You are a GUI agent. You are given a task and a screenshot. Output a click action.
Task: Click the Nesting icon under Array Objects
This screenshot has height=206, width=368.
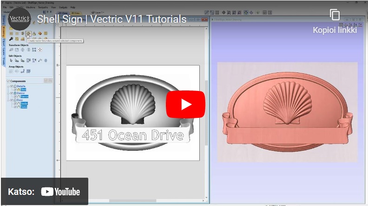pyautogui.click(x=28, y=71)
